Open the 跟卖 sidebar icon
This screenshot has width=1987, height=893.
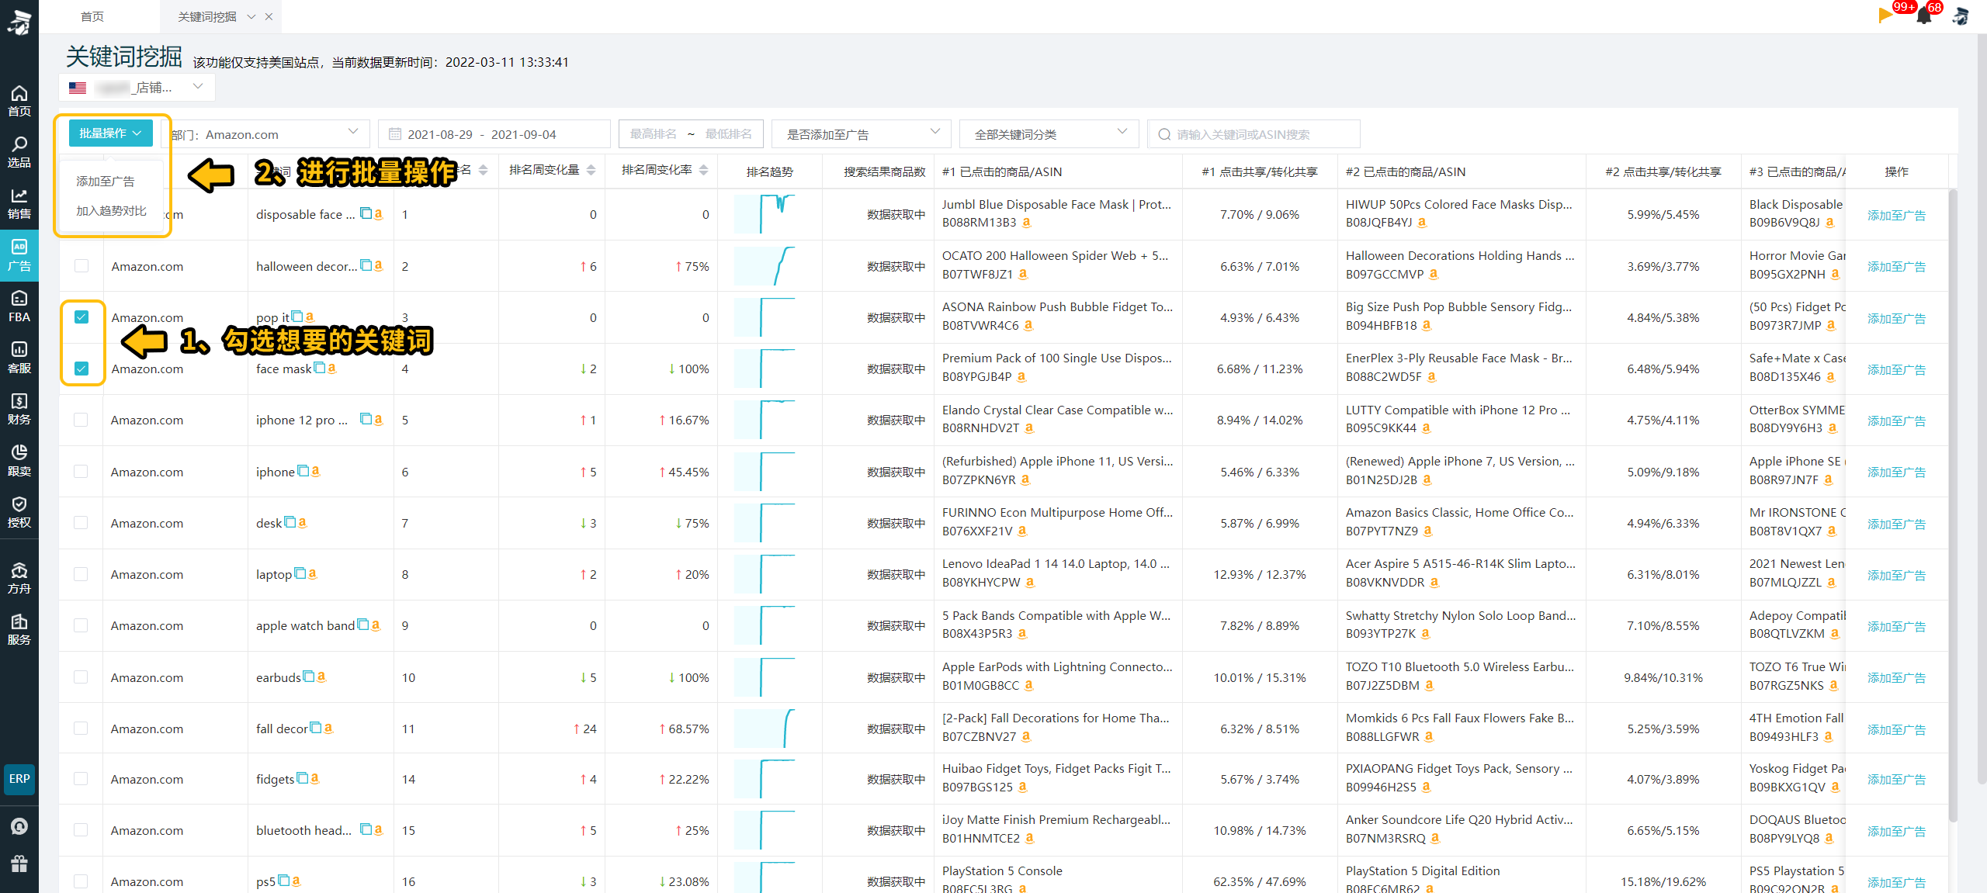click(x=19, y=461)
